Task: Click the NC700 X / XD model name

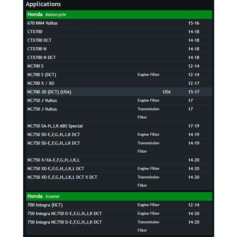Action: pyautogui.click(x=41, y=84)
